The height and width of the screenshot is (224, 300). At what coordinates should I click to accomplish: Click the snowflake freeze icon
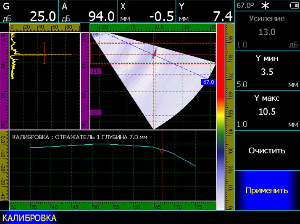[265, 6]
